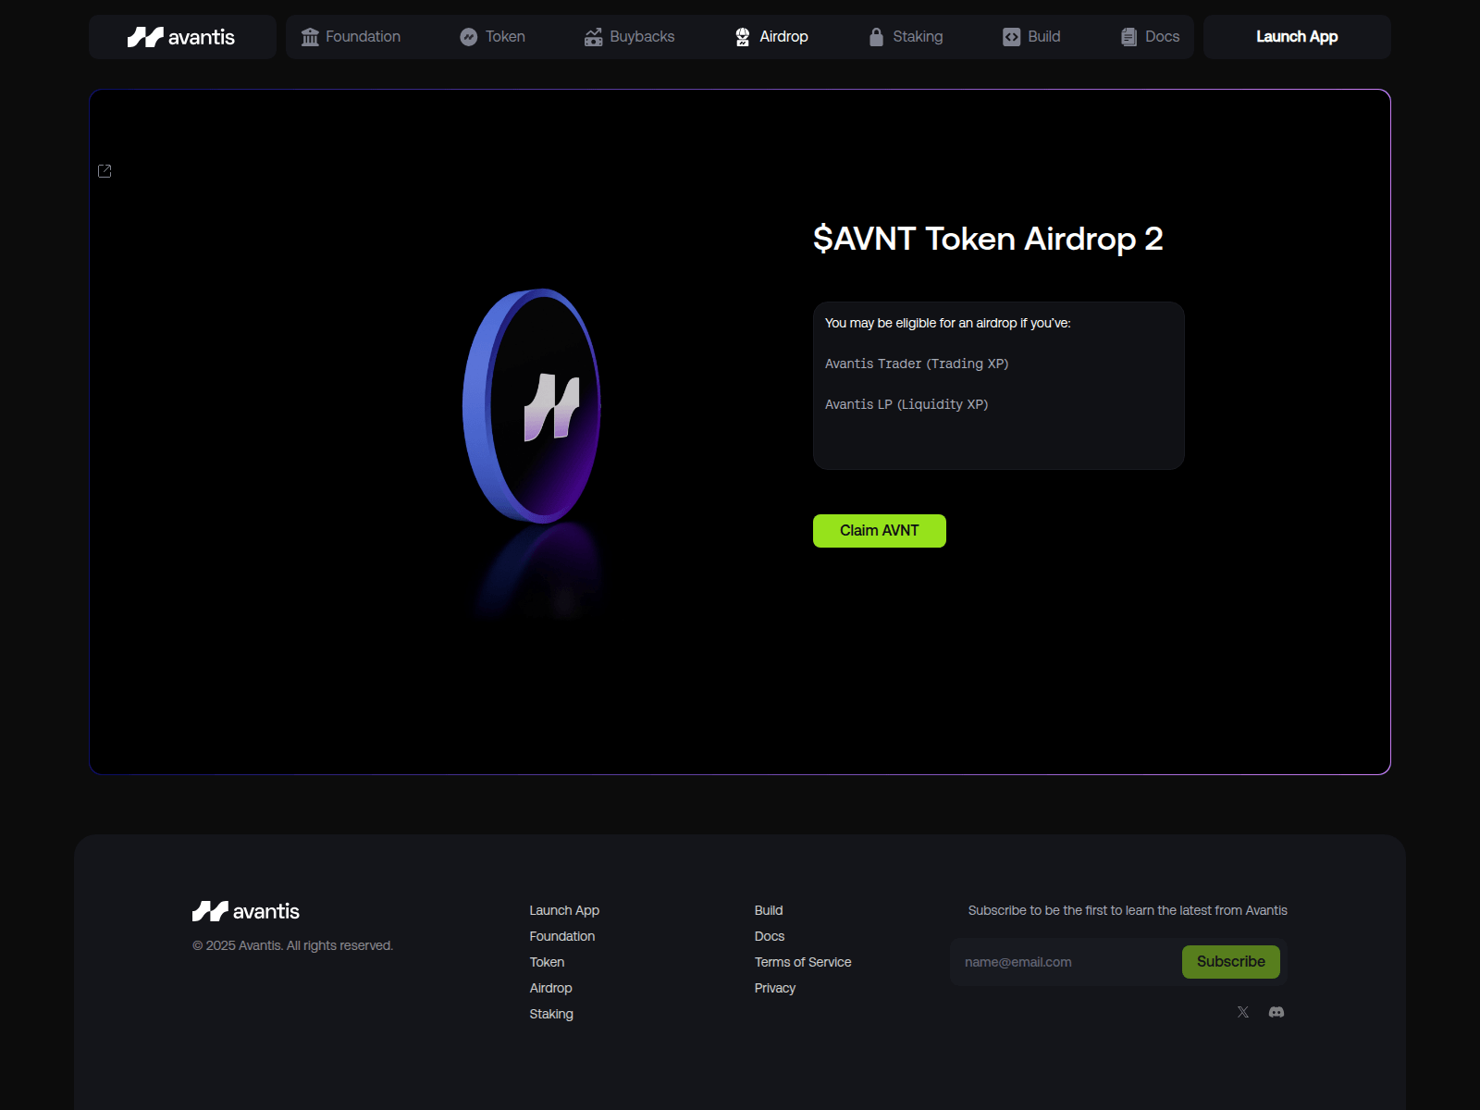Image resolution: width=1480 pixels, height=1110 pixels.
Task: Click the Airdrop parachute icon
Action: [743, 36]
